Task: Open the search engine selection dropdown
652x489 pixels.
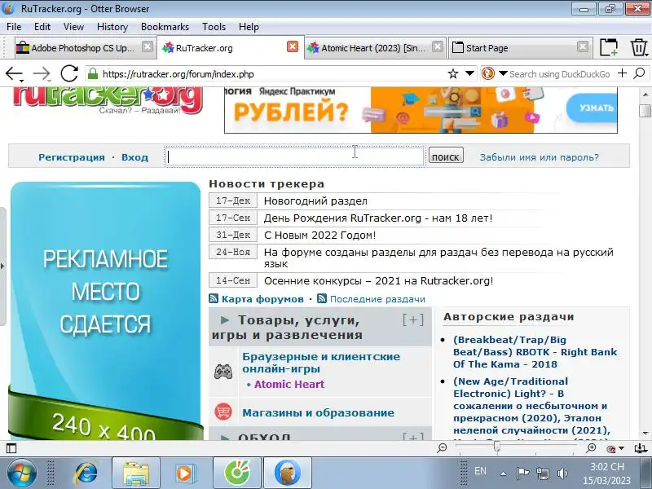Action: pos(503,73)
